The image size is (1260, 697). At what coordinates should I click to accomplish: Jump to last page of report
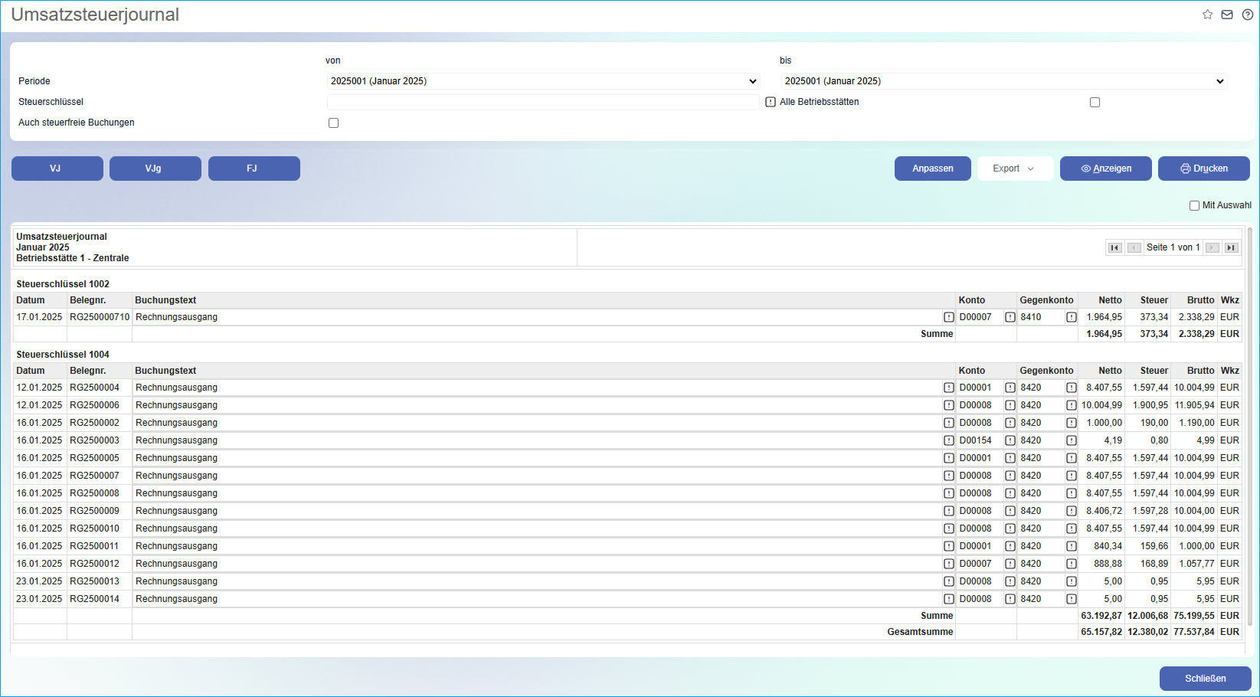(x=1231, y=247)
